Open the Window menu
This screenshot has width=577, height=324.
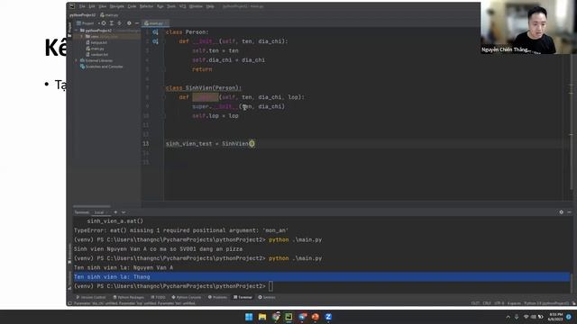196,6
